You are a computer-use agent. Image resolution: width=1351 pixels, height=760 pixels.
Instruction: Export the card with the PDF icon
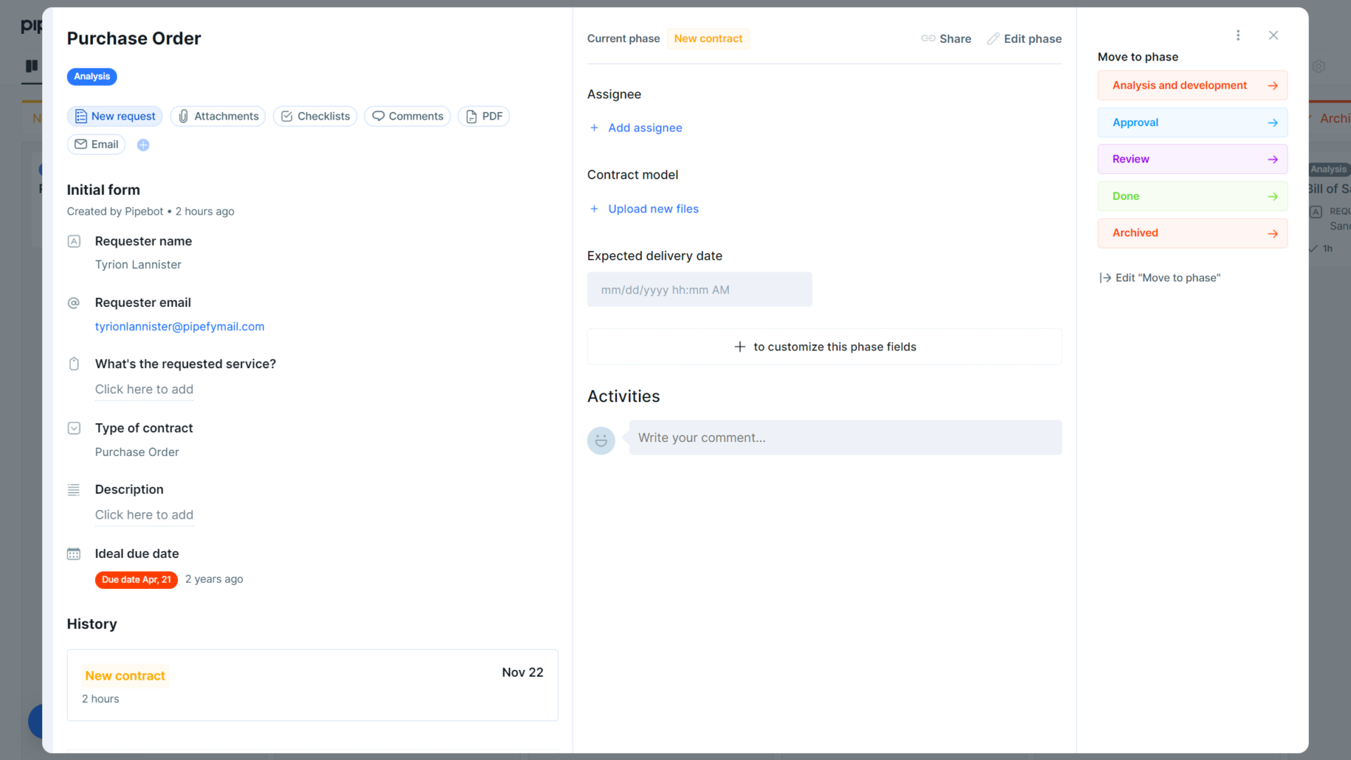coord(471,116)
